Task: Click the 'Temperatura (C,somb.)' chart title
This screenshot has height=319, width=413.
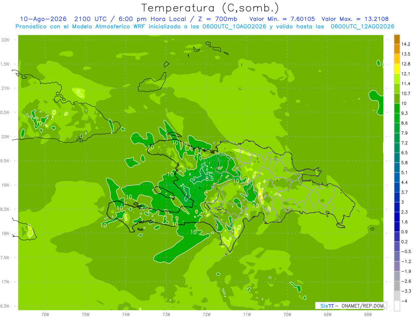Action: [x=210, y=8]
